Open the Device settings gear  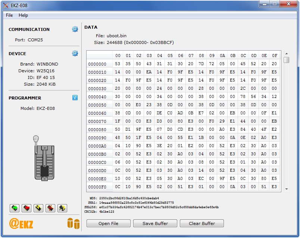tap(75, 54)
